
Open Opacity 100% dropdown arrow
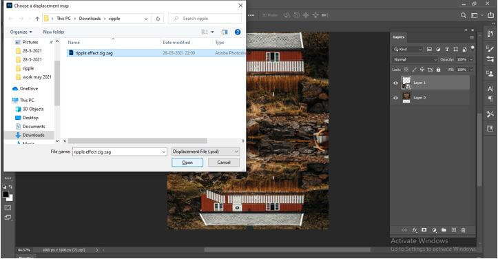tap(471, 59)
